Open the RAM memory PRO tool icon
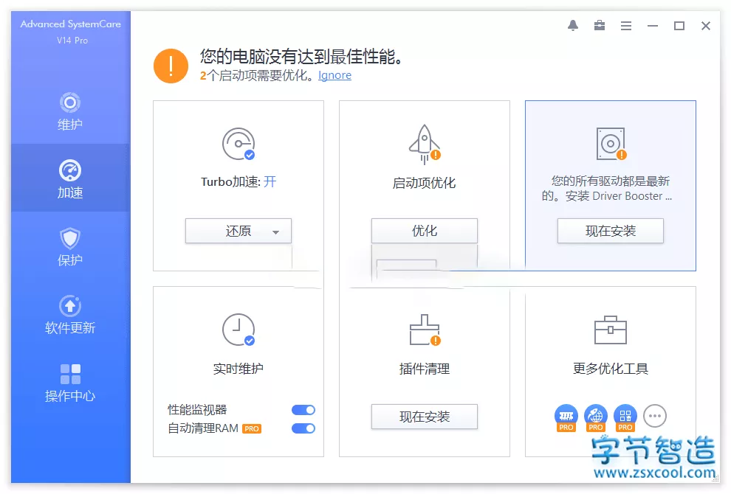Screen dimensions: 731x494 coord(566,417)
